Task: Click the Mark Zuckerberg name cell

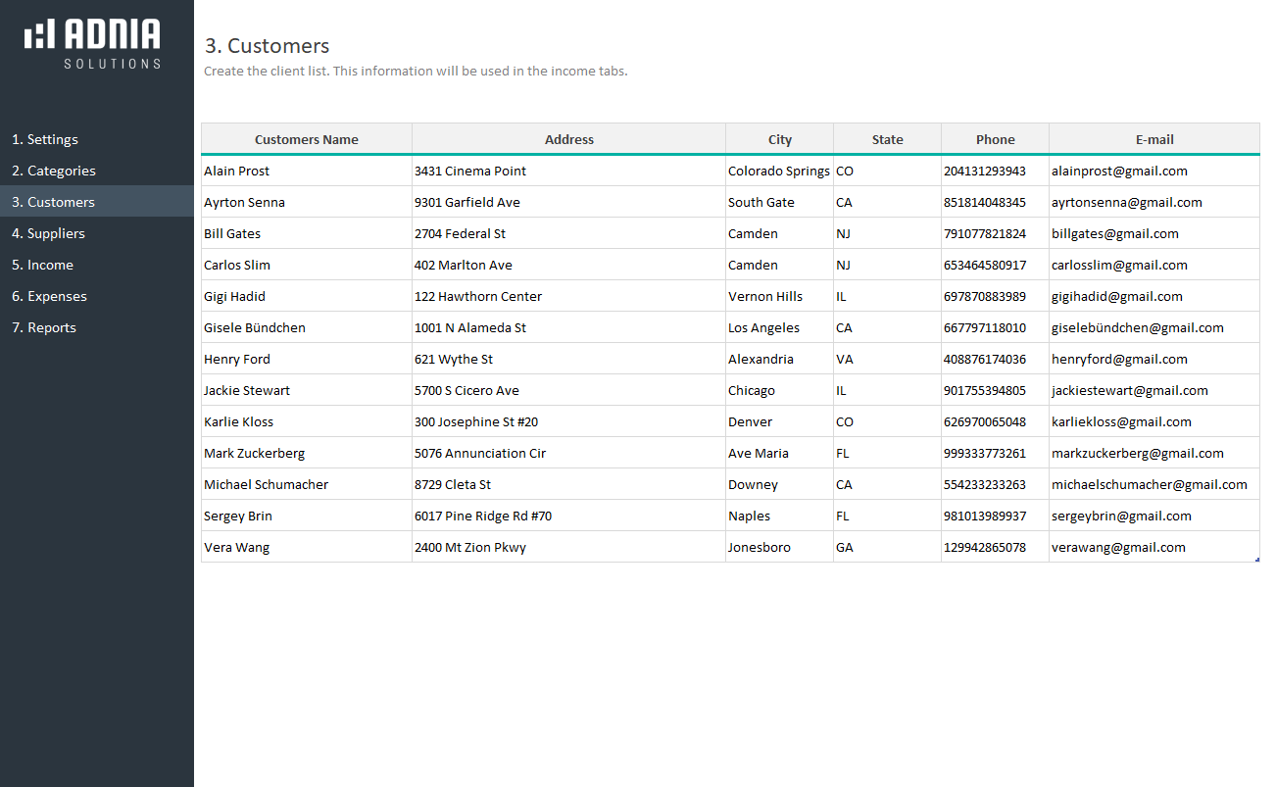Action: [x=255, y=453]
